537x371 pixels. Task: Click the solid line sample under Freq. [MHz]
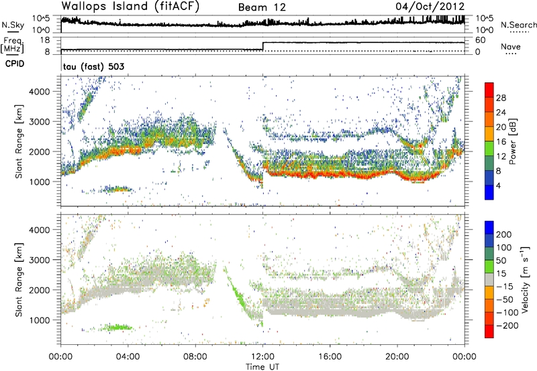(x=13, y=54)
